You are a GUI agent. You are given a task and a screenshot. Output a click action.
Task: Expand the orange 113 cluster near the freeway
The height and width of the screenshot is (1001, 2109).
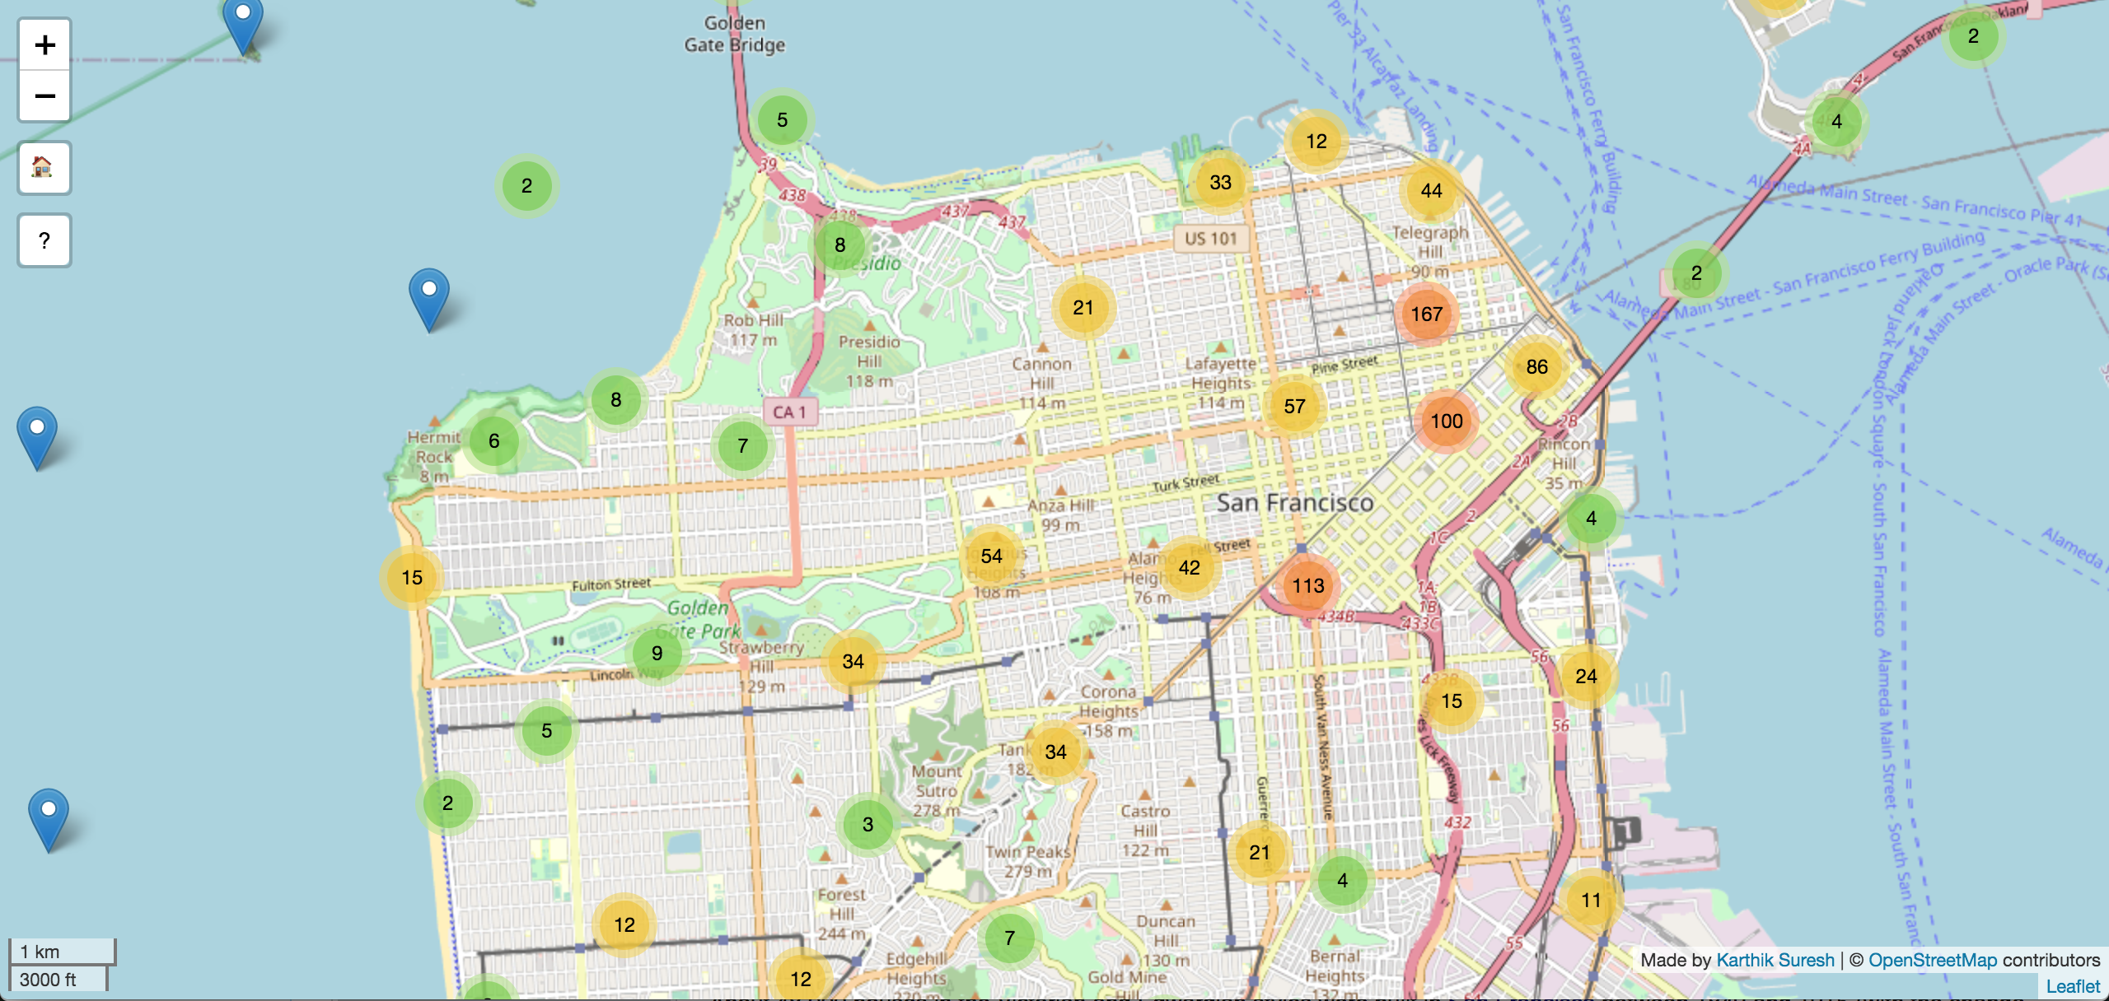pos(1310,585)
